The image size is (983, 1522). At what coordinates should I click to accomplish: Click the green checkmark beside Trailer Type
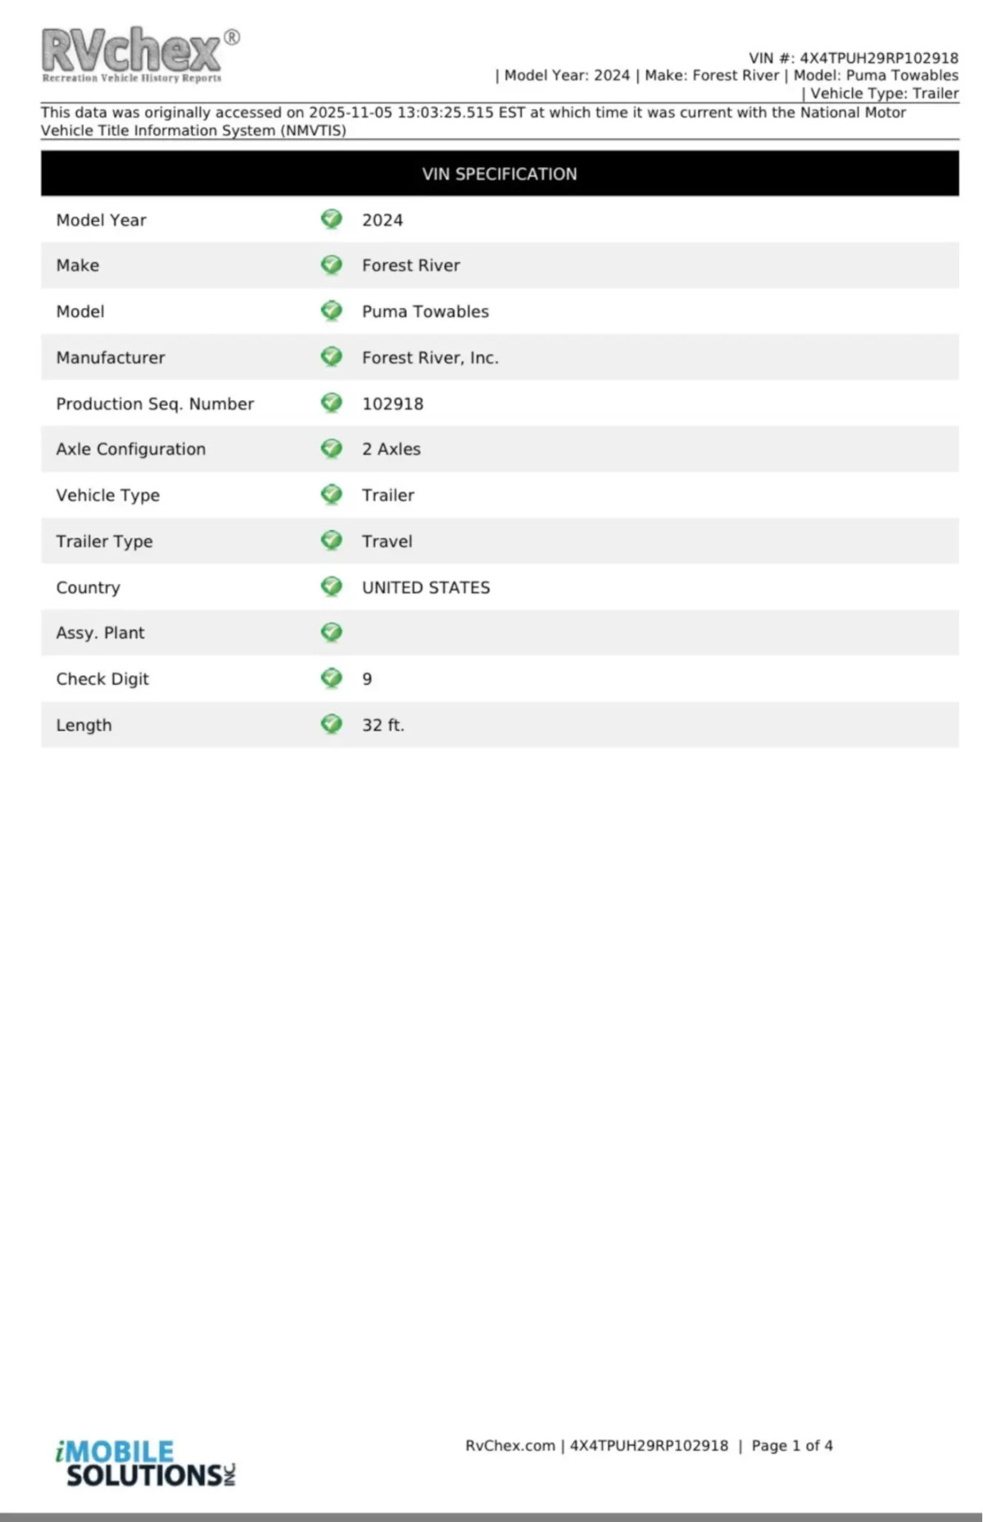tap(331, 541)
